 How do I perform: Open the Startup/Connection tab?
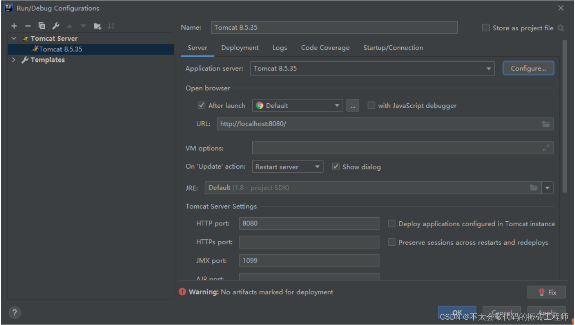pos(393,48)
